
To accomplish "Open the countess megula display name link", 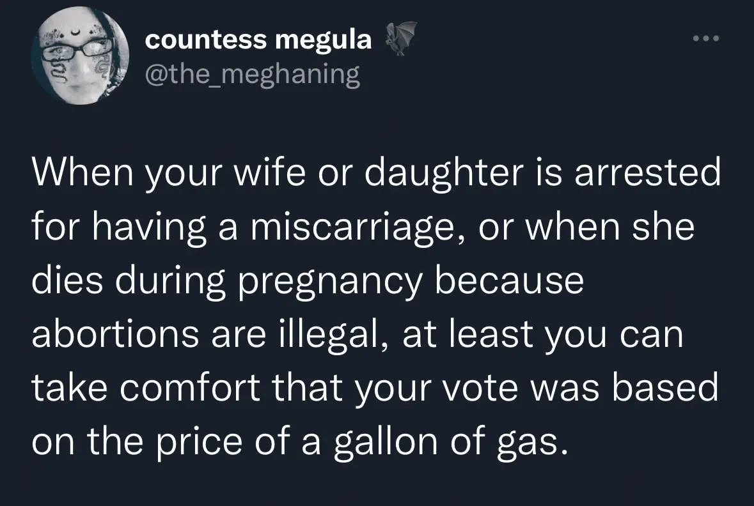I will (258, 40).
